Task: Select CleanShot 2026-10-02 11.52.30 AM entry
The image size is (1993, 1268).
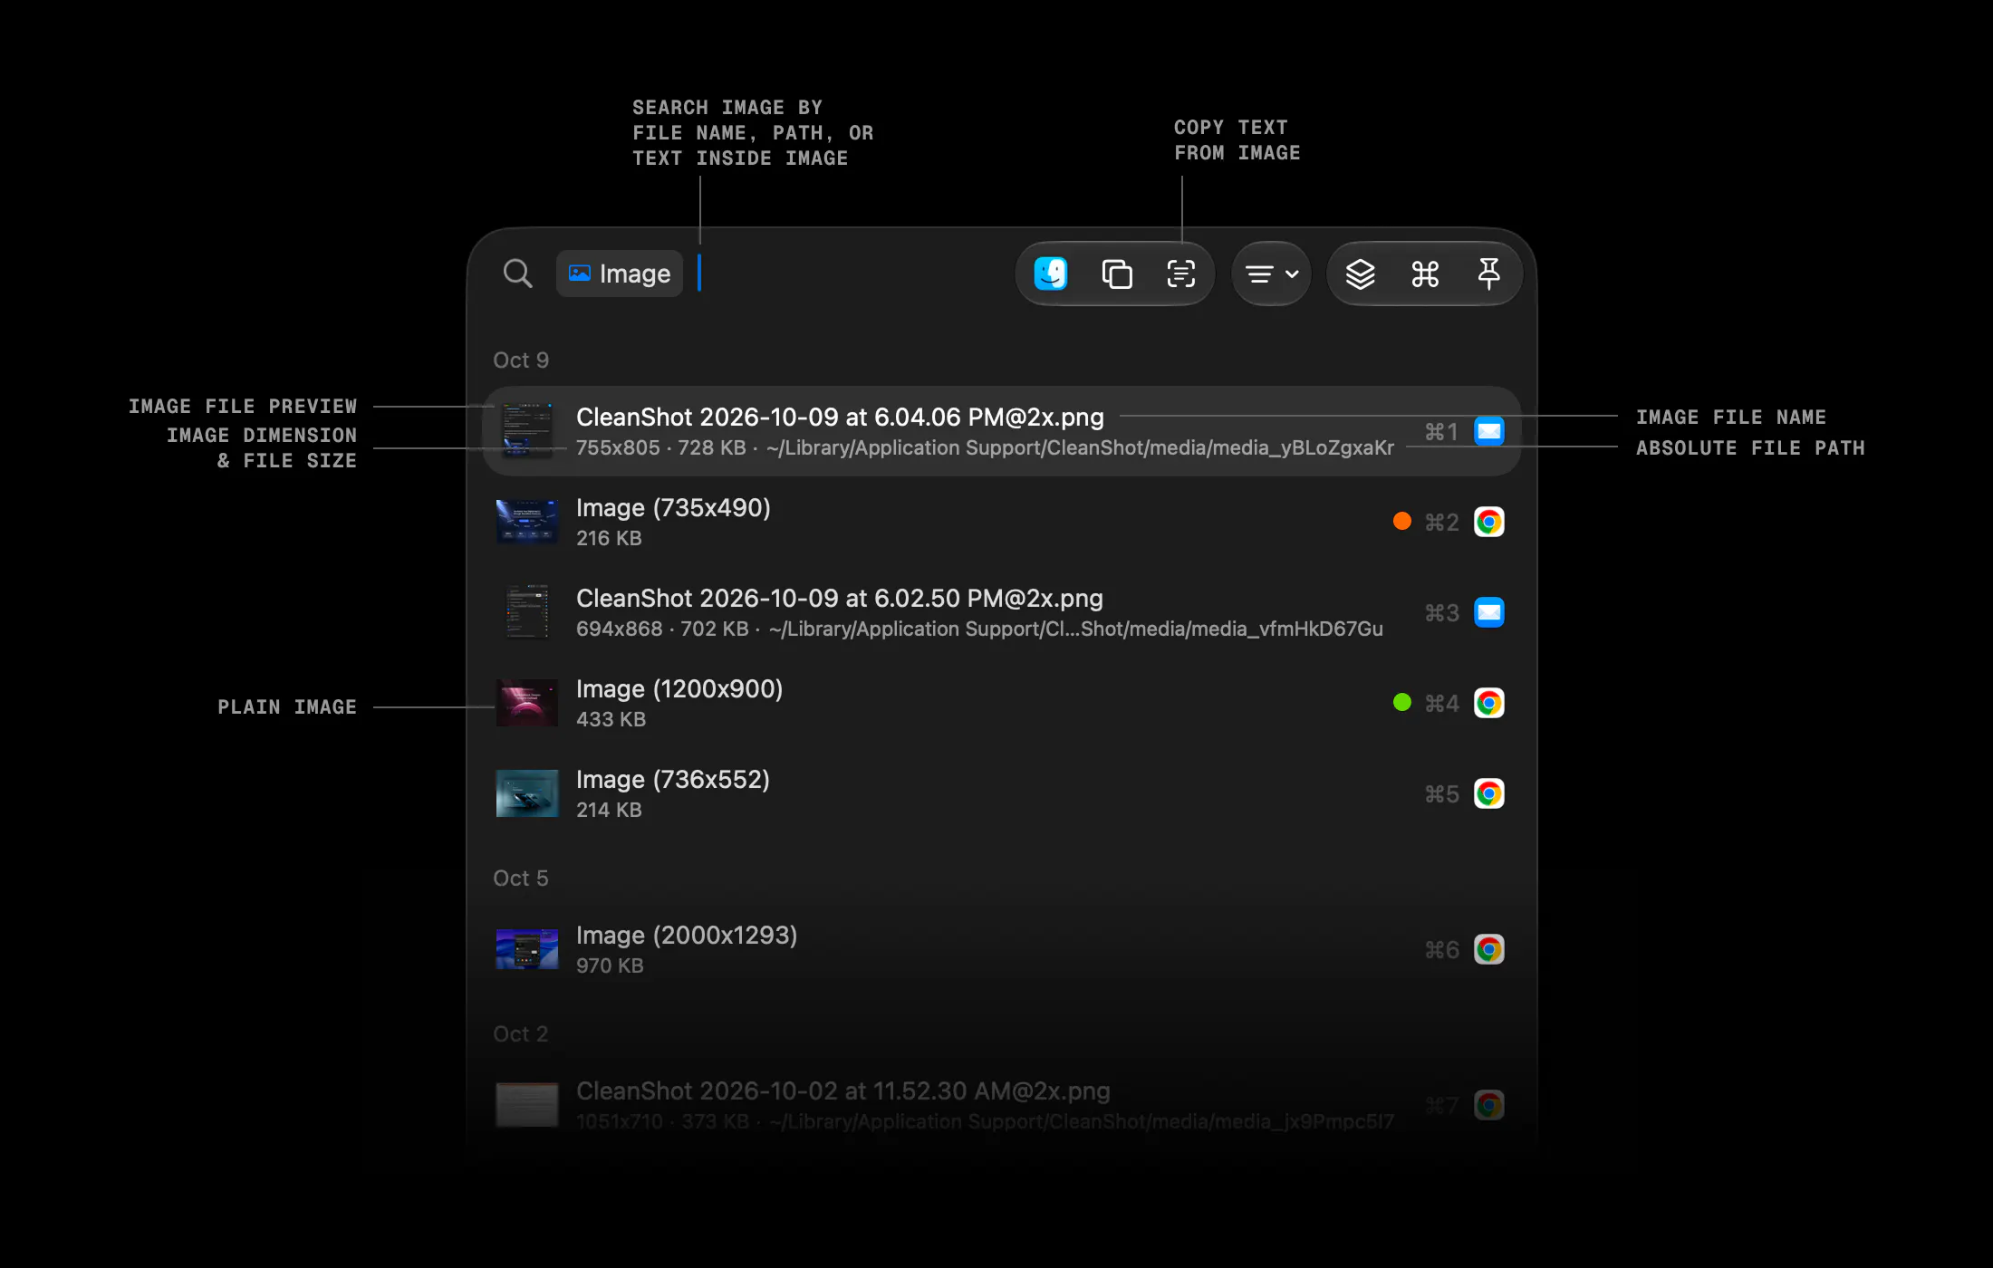Action: 1001,1105
